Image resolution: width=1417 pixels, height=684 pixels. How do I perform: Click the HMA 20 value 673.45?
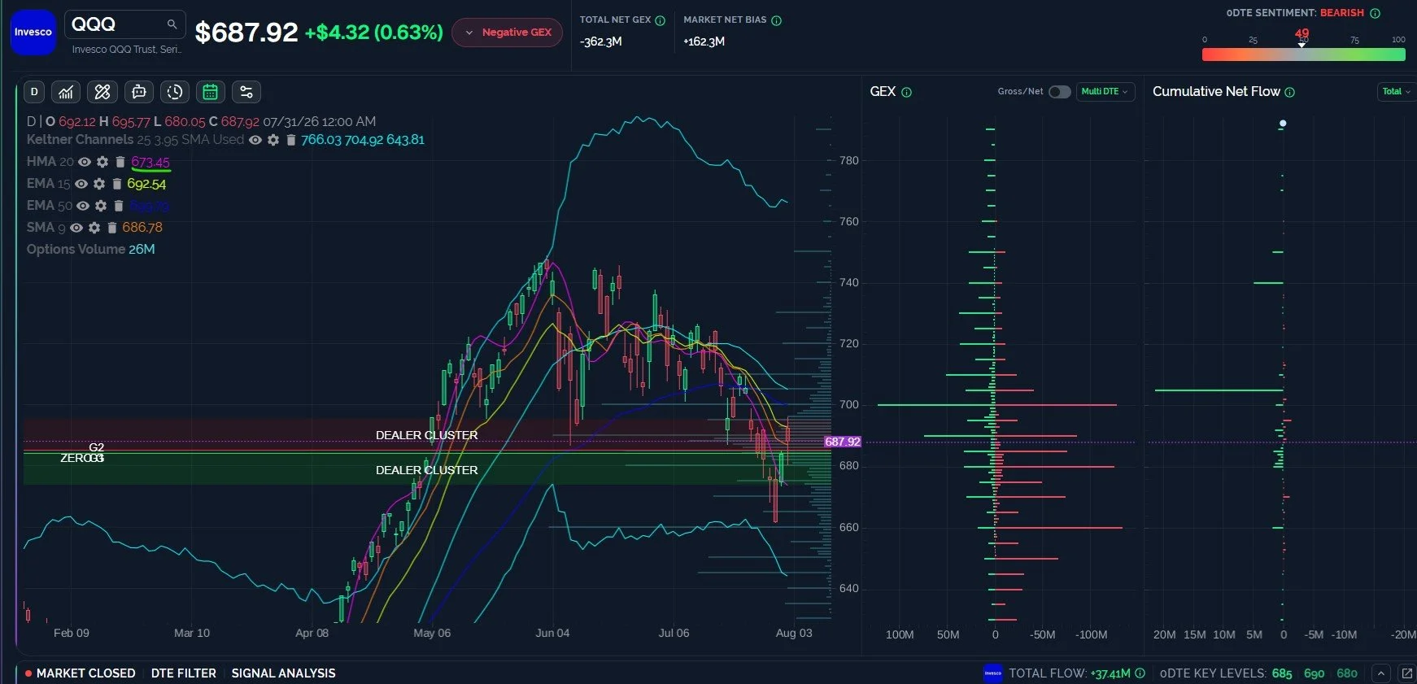[x=150, y=162]
